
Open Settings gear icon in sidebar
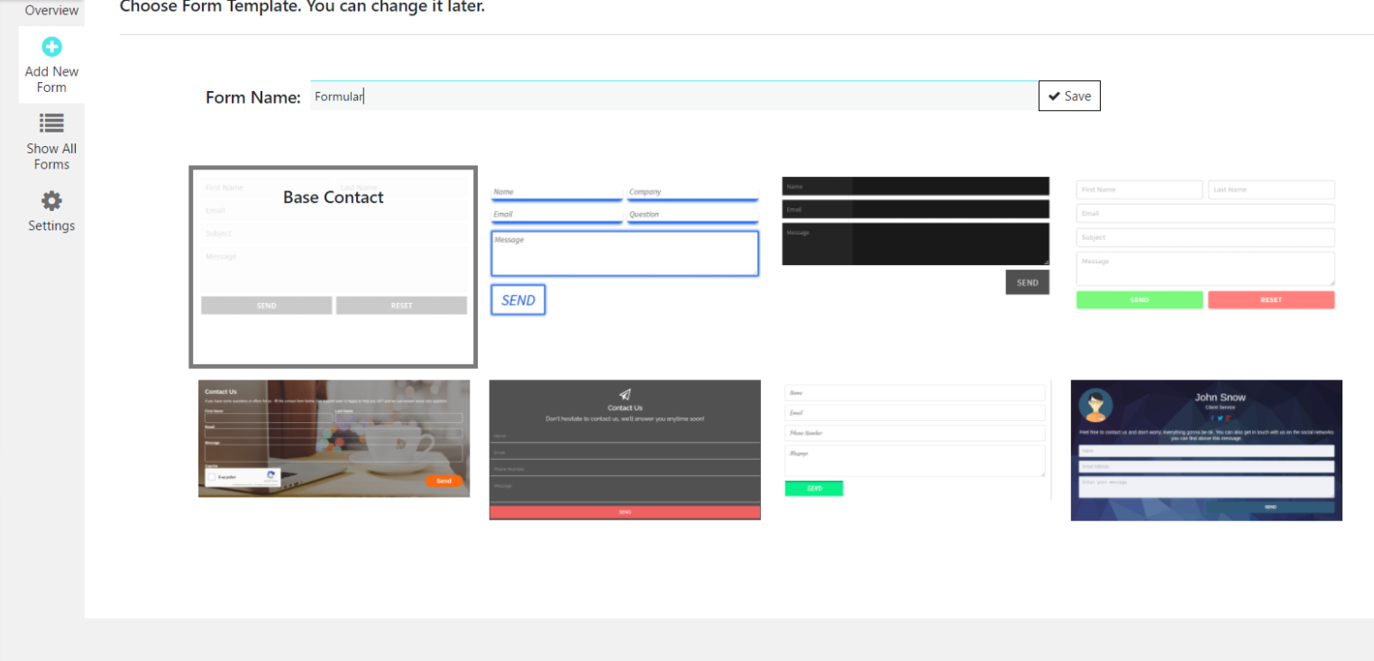click(51, 200)
